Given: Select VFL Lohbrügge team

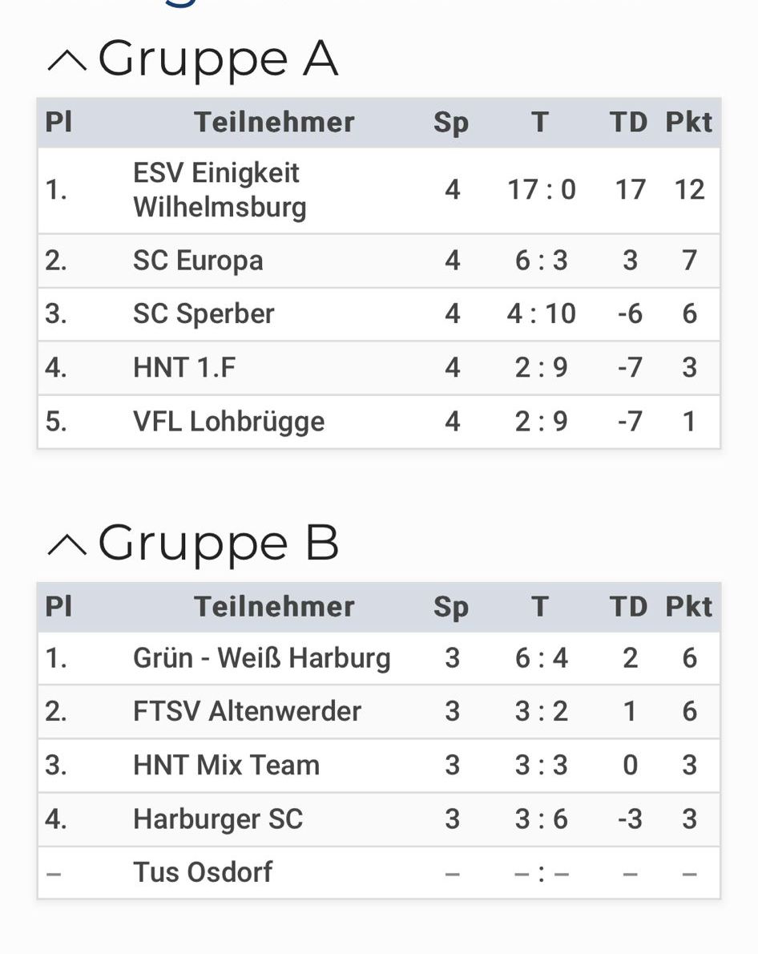Looking at the screenshot, I should coord(228,422).
